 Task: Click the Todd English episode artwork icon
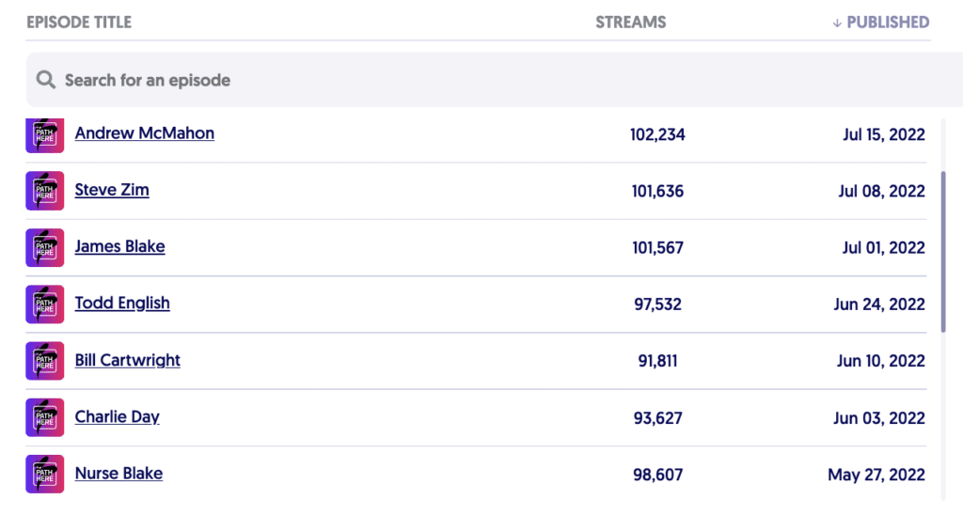(x=45, y=305)
